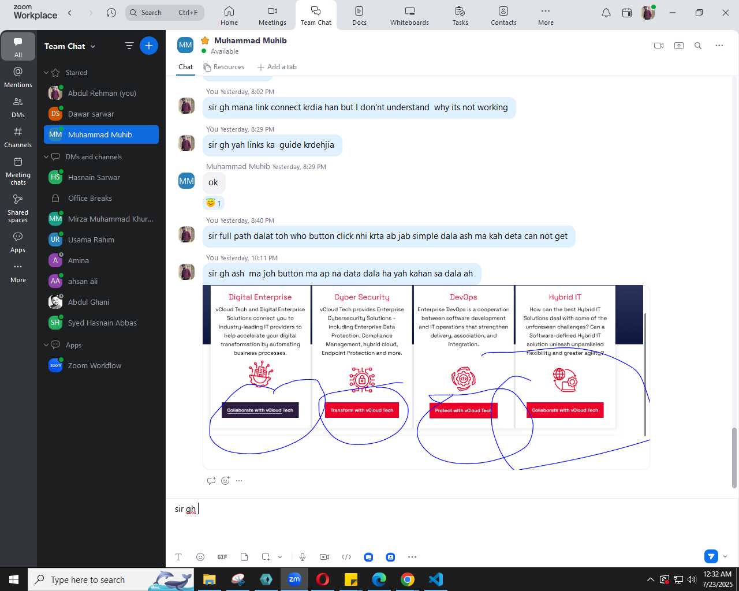Open chat with Dawar sarwar
Image resolution: width=739 pixels, height=591 pixels.
pos(101,114)
